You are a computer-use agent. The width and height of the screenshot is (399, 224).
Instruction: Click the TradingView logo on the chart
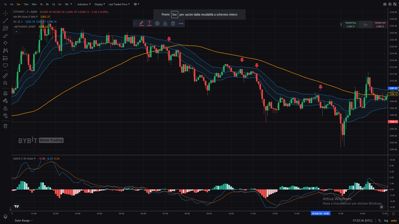(x=17, y=206)
